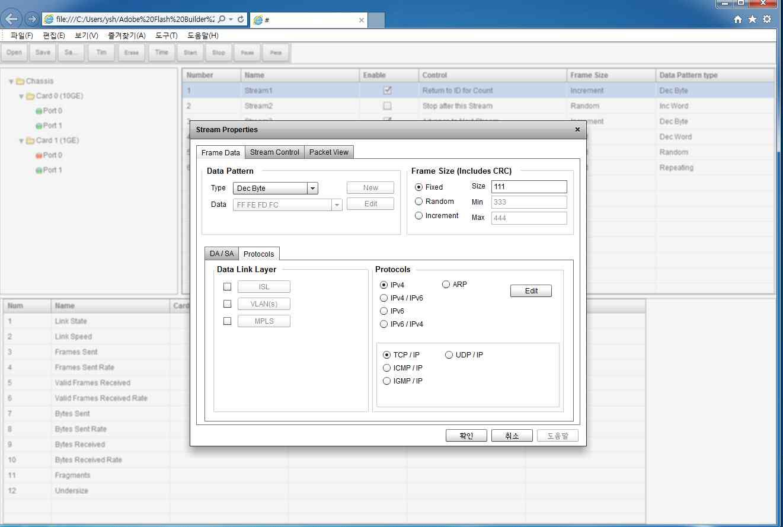The width and height of the screenshot is (783, 527).
Task: Open the 편집(E) menu
Action: click(x=54, y=36)
